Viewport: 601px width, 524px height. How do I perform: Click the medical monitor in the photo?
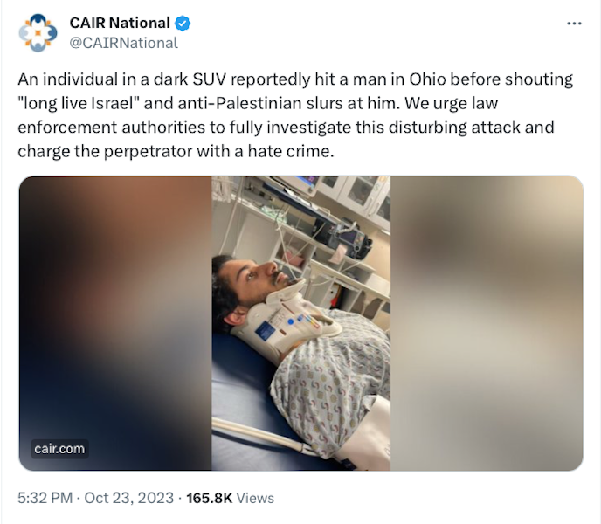coord(350,239)
